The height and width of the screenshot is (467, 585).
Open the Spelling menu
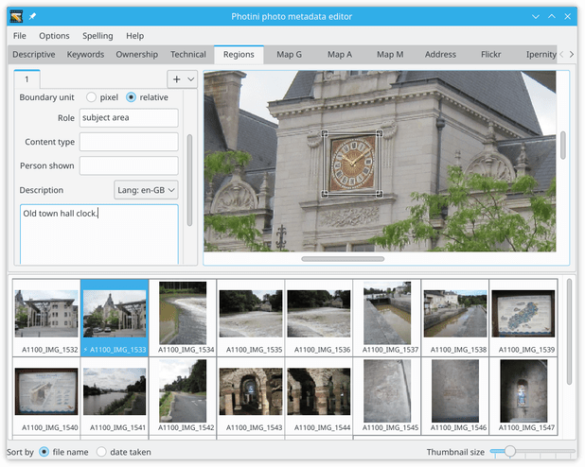pos(97,36)
